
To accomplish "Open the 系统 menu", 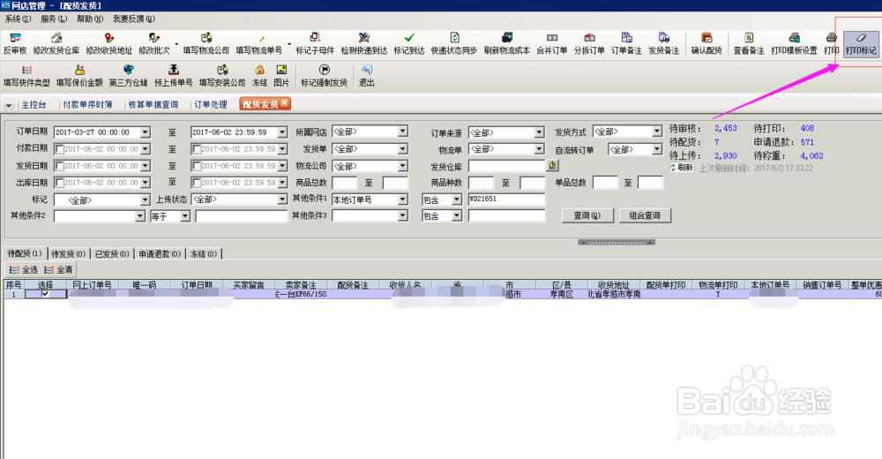I will (x=18, y=19).
